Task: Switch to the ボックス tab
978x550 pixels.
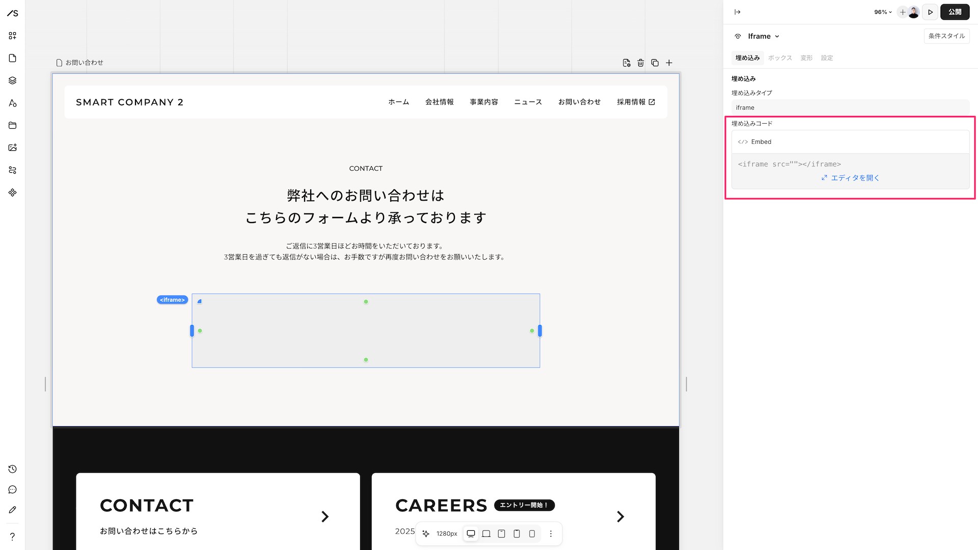Action: [x=780, y=58]
